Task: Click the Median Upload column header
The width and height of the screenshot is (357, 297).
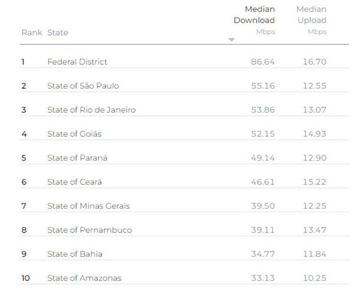Action: tap(311, 15)
